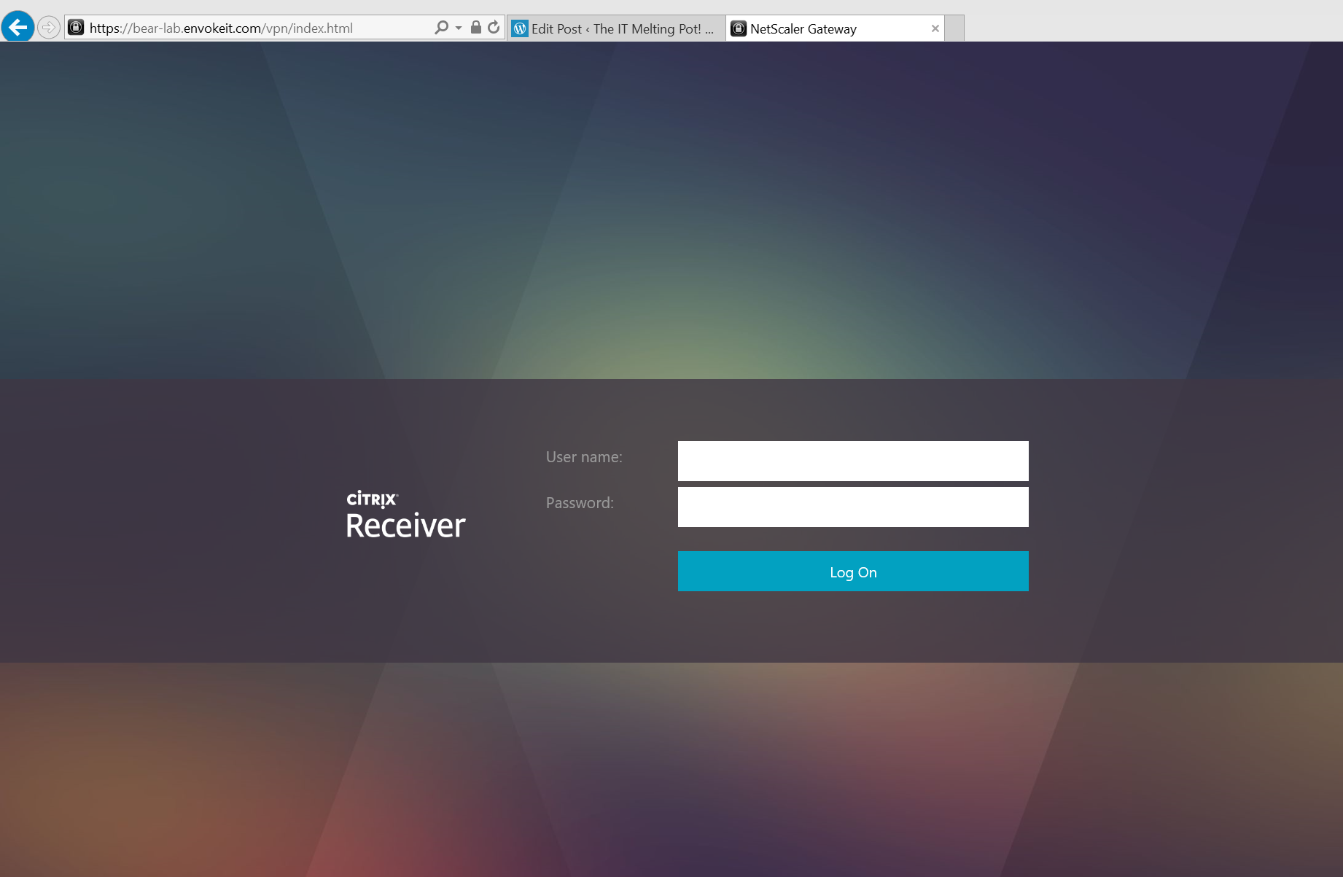
Task: Click the greyed Forward arrow button
Action: (x=49, y=28)
